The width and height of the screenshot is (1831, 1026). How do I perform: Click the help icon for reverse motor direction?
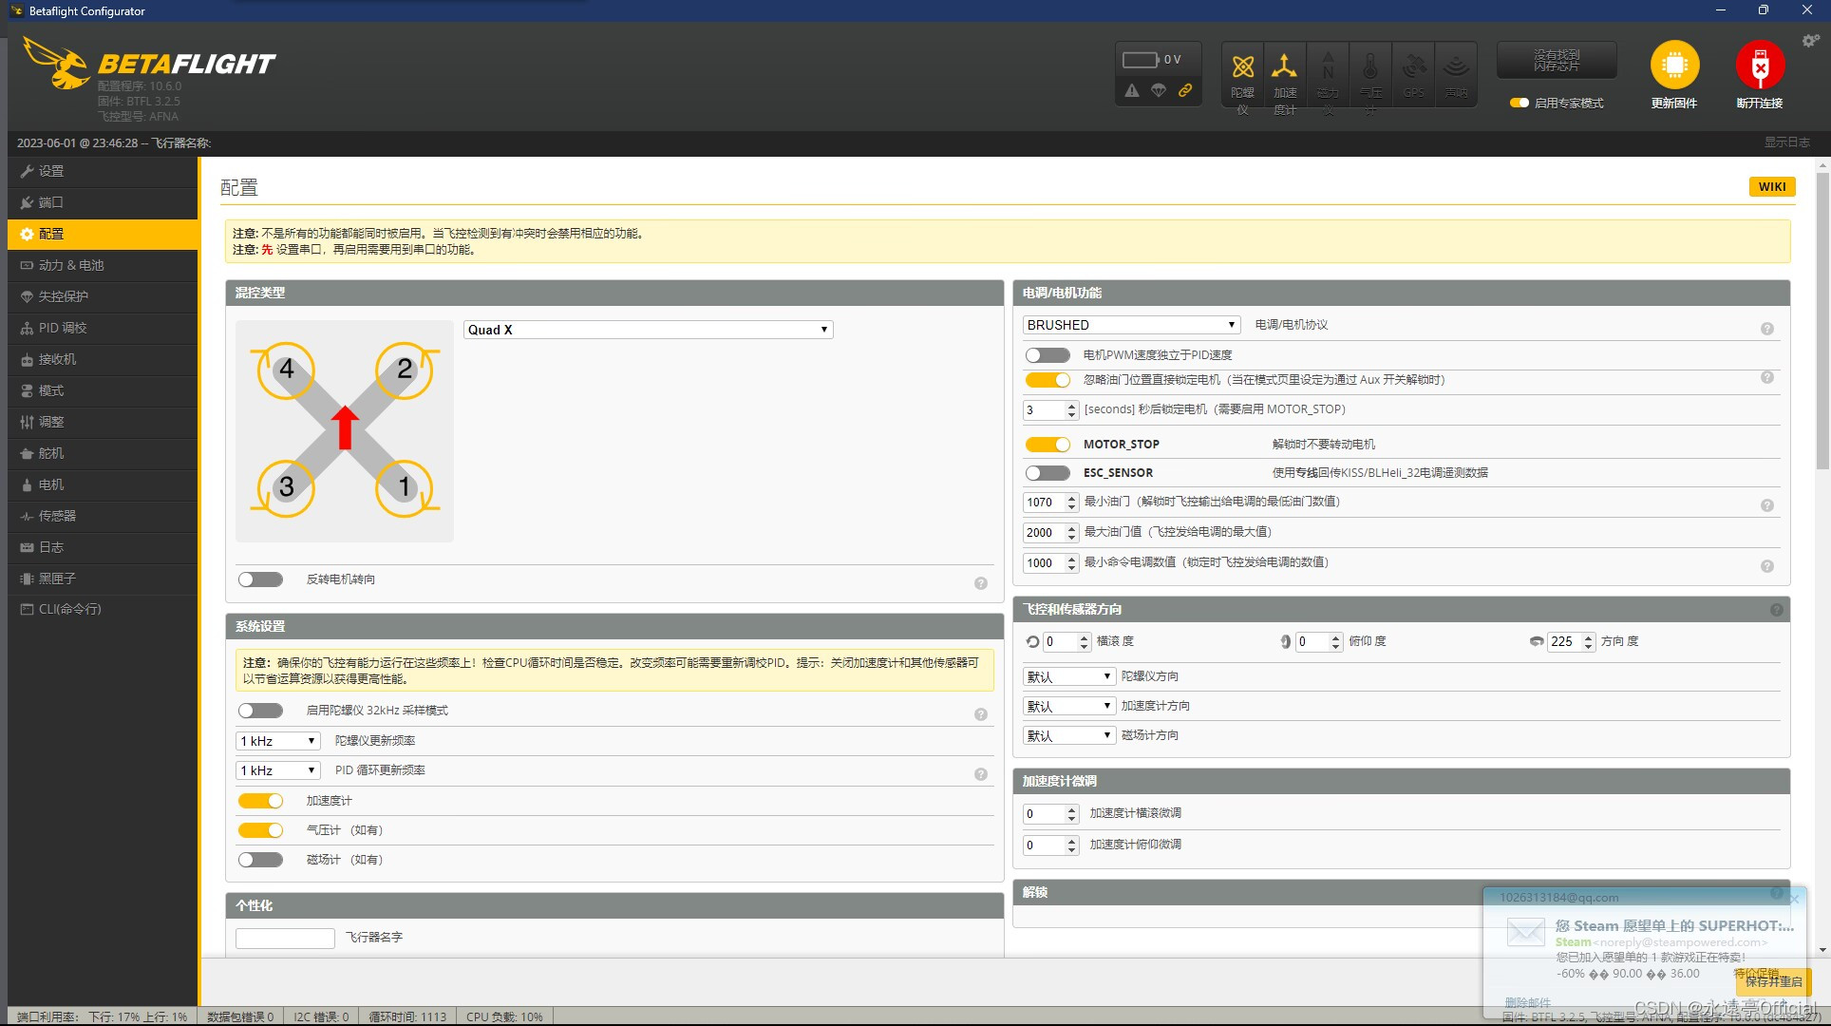click(x=980, y=583)
